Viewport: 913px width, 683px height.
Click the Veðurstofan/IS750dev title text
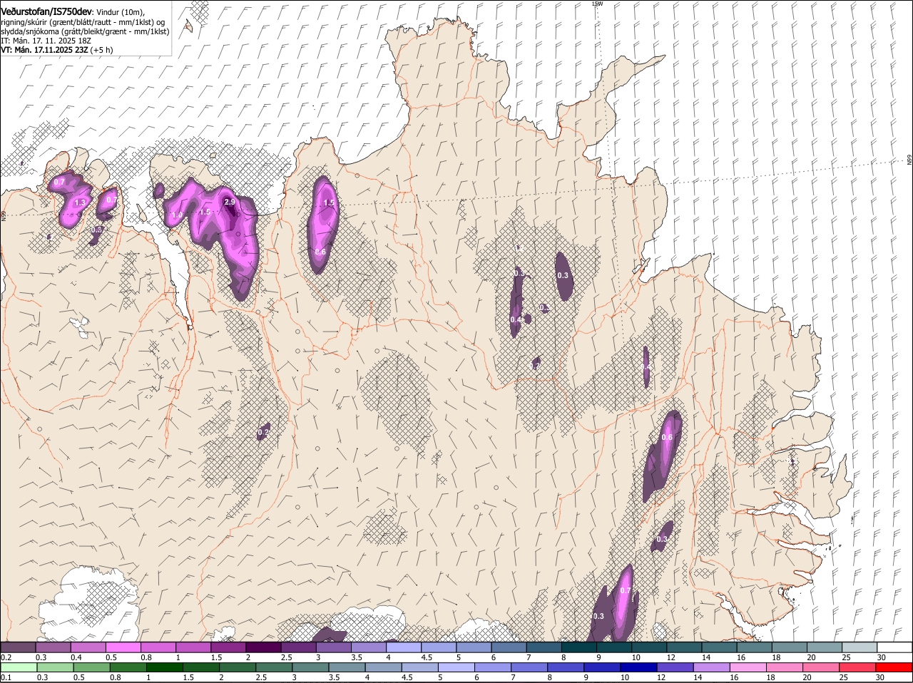pos(46,12)
